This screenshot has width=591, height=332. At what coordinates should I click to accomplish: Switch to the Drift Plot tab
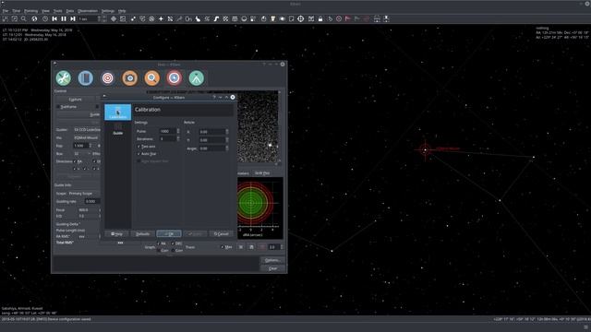point(262,173)
